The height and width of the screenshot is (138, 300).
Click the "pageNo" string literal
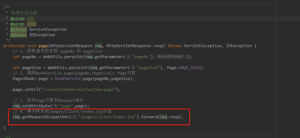click(143, 57)
